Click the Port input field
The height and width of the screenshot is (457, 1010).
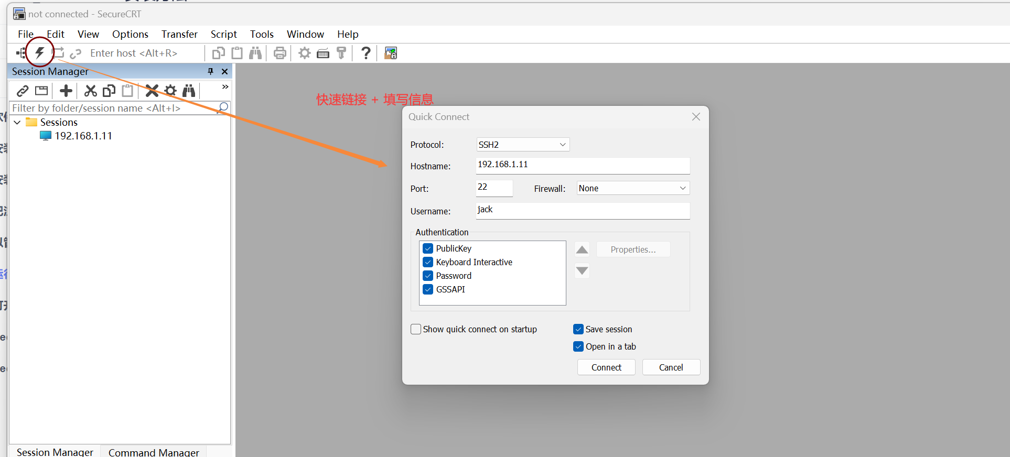point(494,188)
